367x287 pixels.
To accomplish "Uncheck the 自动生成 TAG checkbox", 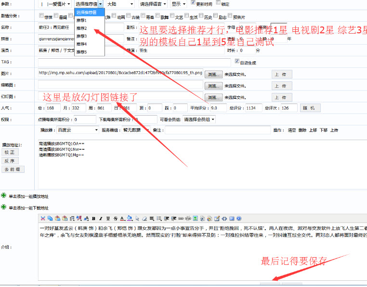I will pos(237,61).
